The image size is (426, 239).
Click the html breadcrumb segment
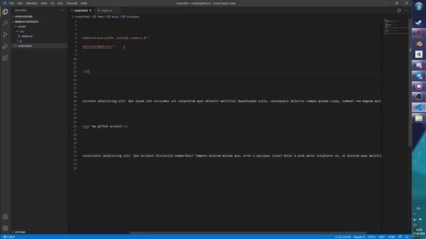tap(101, 17)
